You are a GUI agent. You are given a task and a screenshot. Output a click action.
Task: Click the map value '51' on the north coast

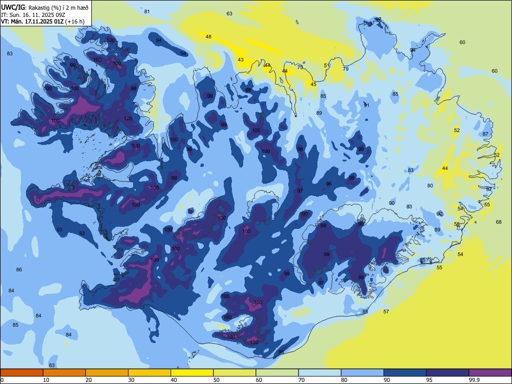[x=327, y=66]
